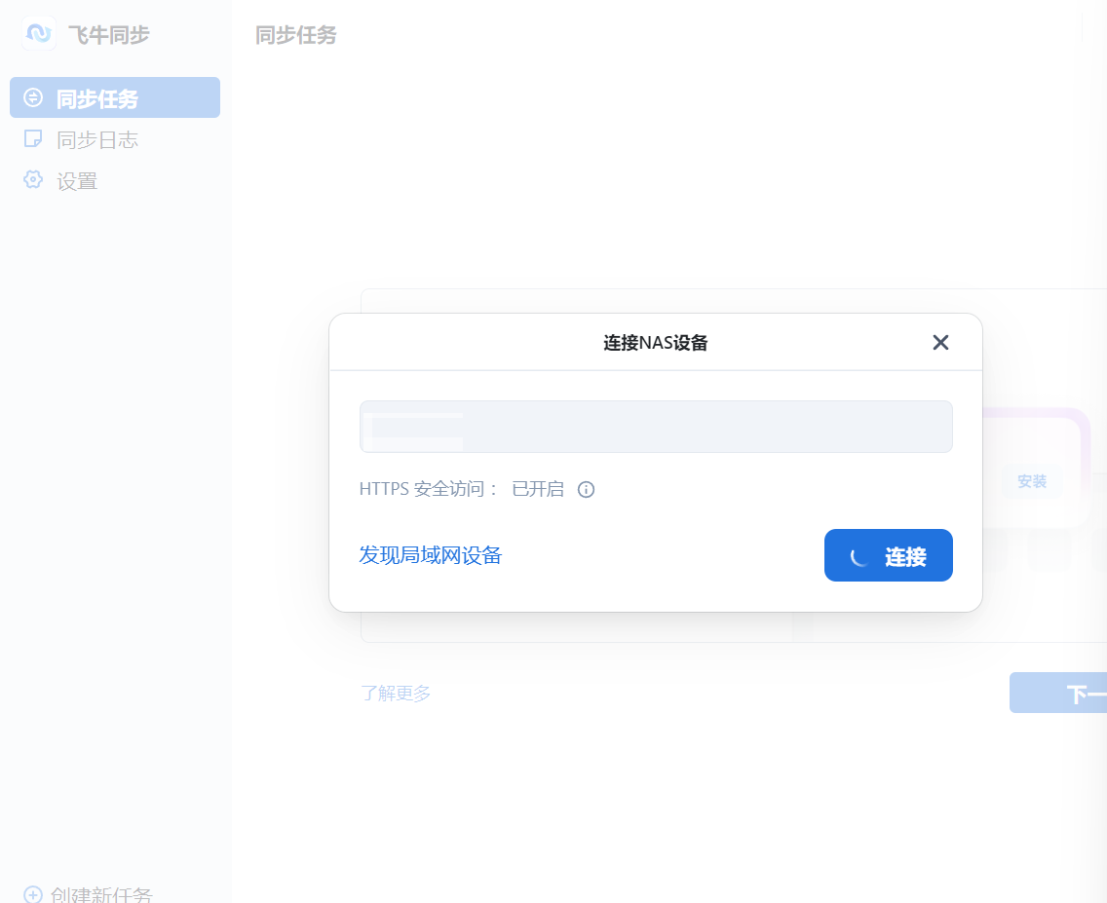1107x903 pixels.
Task: Select the 同步任务 sidebar icon
Action: [x=32, y=97]
